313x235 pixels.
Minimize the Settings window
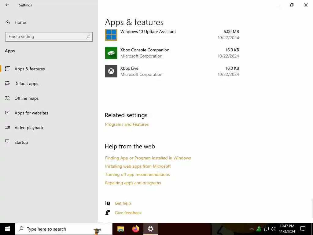coord(278,5)
